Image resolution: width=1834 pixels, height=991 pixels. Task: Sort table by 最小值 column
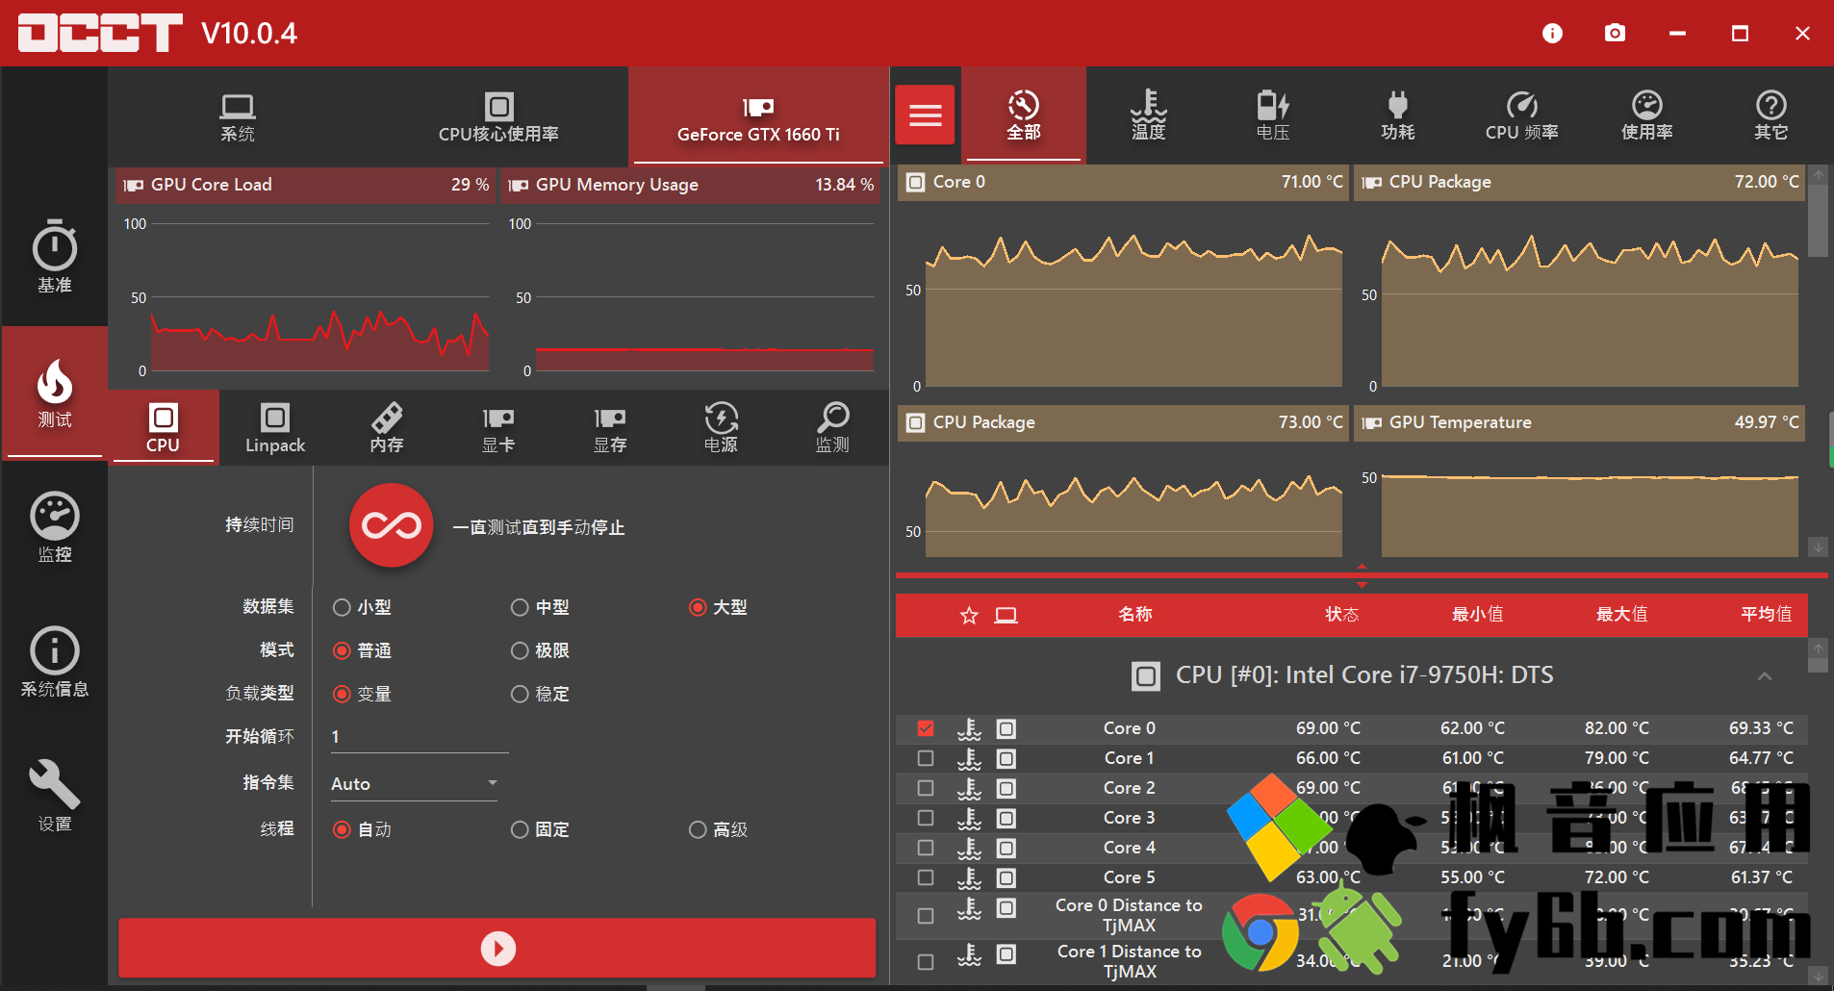click(1477, 615)
